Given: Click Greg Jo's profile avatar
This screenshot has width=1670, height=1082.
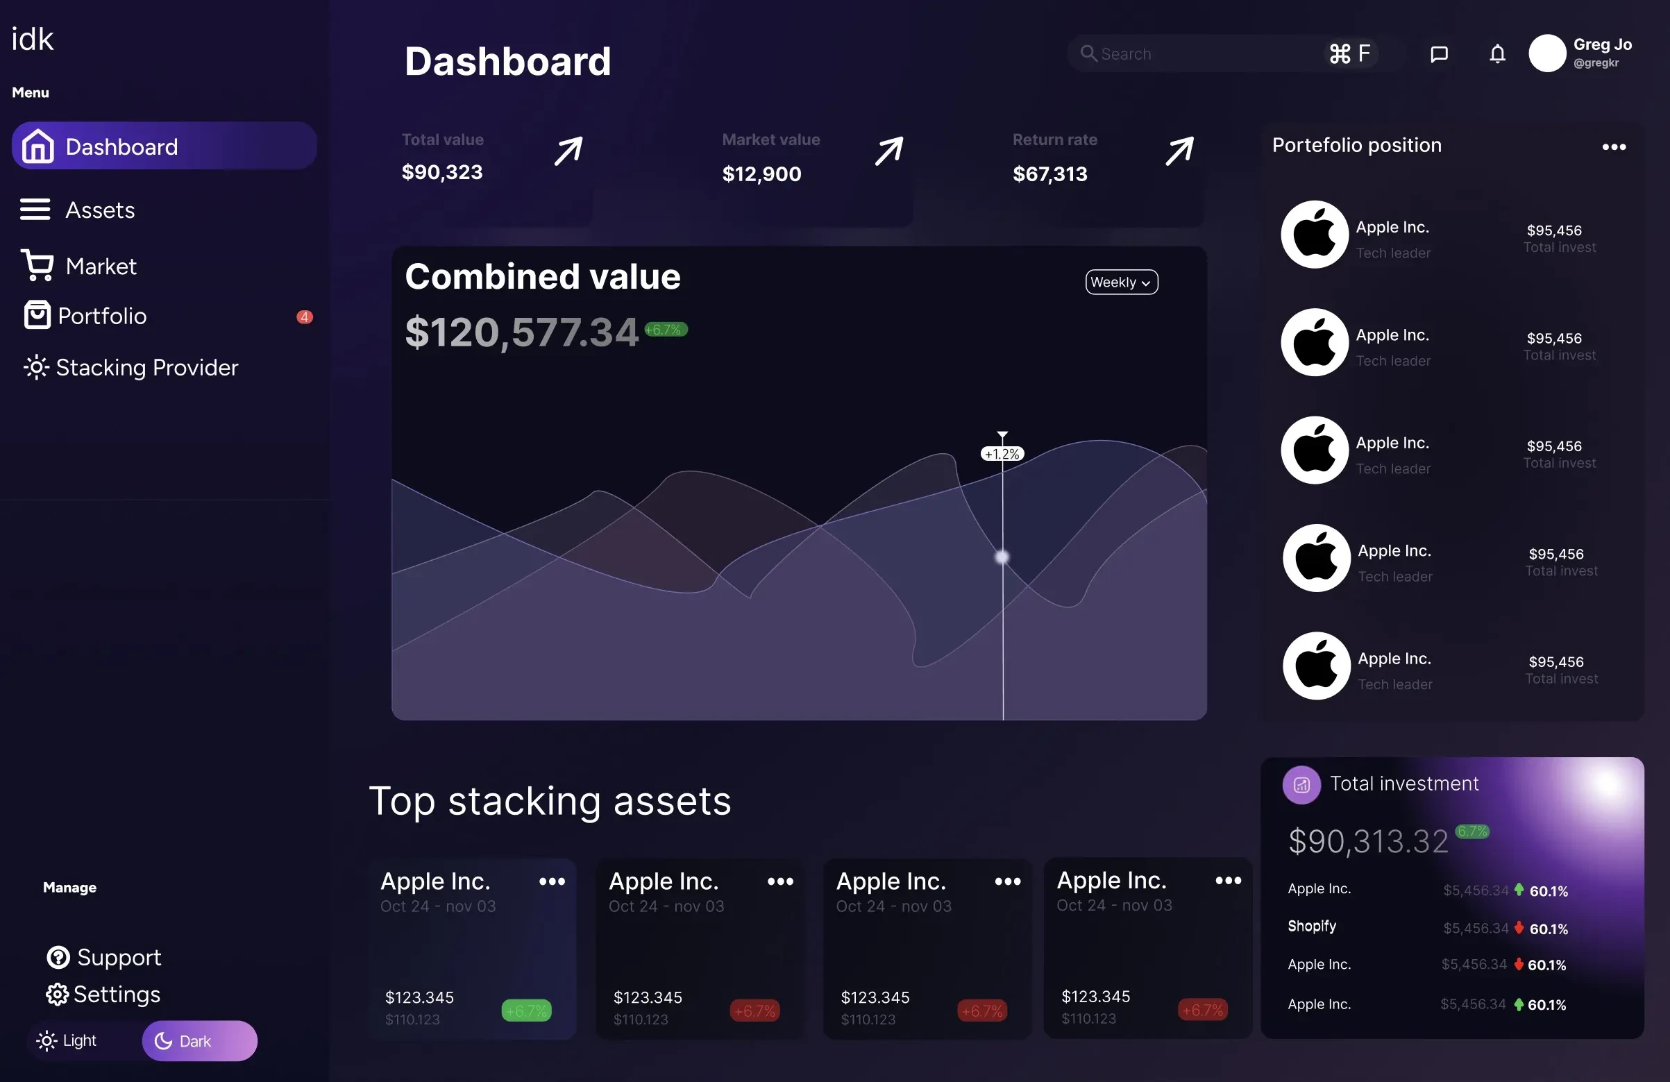Looking at the screenshot, I should point(1546,53).
